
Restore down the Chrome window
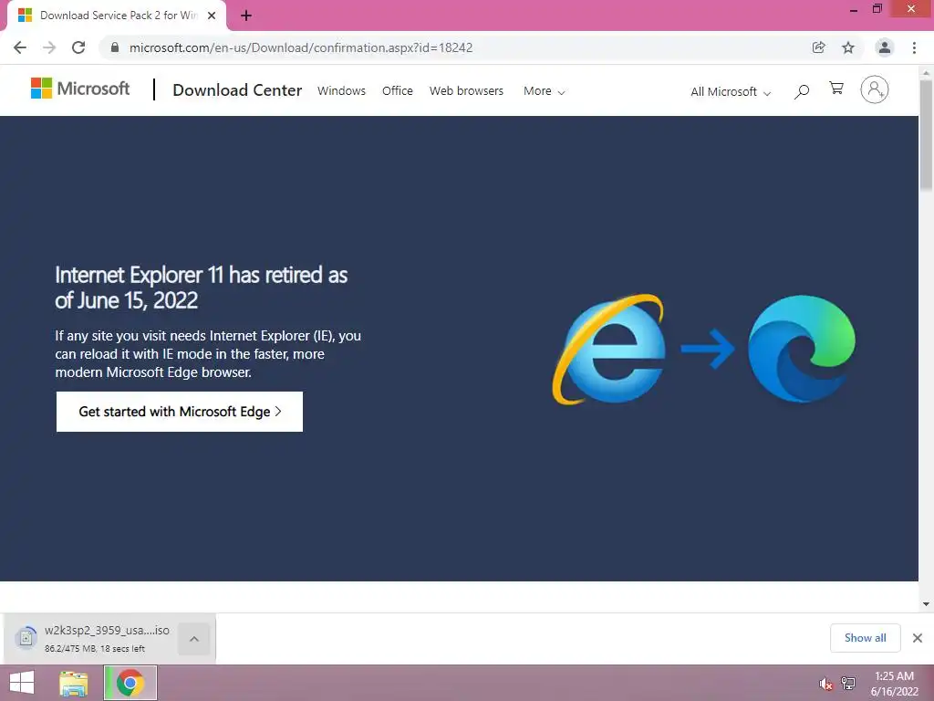coord(877,9)
